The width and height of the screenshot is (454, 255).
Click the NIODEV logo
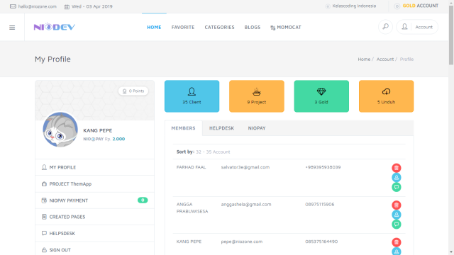55,27
